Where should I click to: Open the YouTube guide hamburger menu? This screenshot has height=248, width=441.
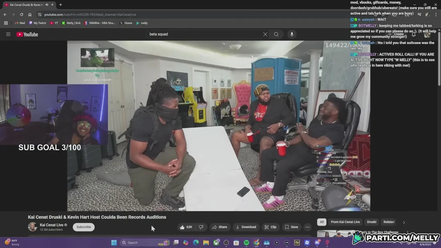(8, 34)
